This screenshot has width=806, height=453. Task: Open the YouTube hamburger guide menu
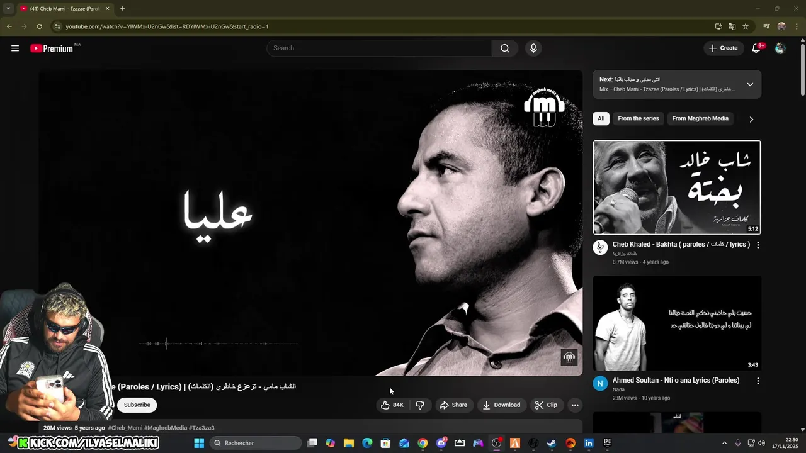pos(15,48)
